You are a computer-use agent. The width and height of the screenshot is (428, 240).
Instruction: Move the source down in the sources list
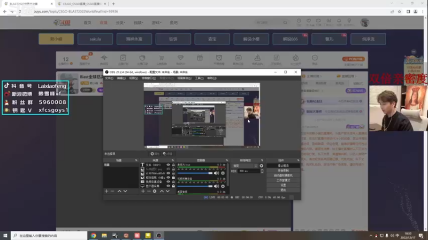click(x=167, y=191)
